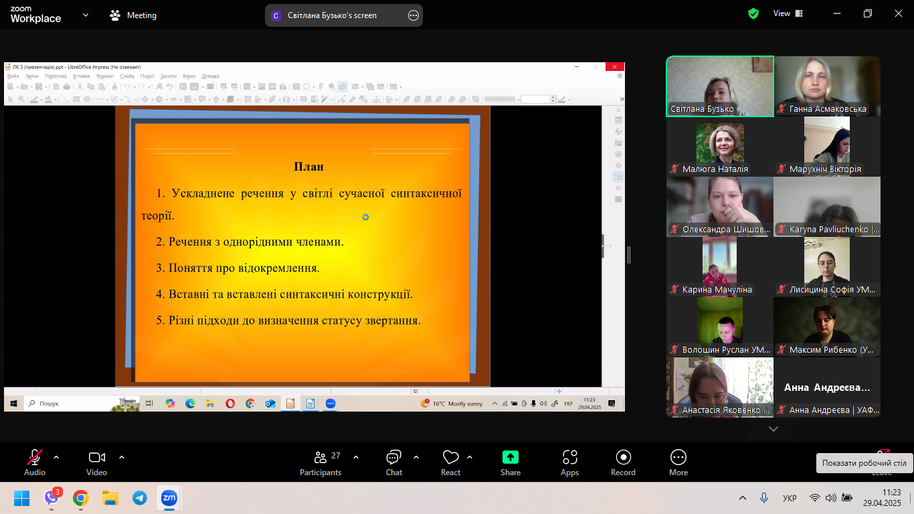Screen dimensions: 914x514
Task: Open the View layout menu
Action: click(x=788, y=13)
